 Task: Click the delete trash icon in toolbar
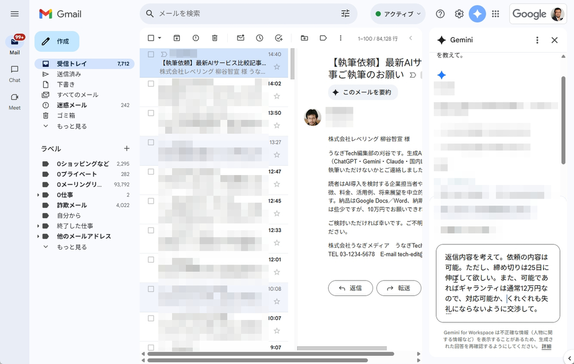[215, 38]
